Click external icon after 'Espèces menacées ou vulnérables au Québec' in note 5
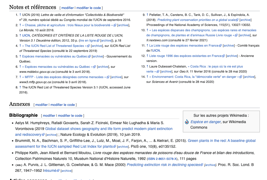267x180 pixels. [x=89, y=57]
